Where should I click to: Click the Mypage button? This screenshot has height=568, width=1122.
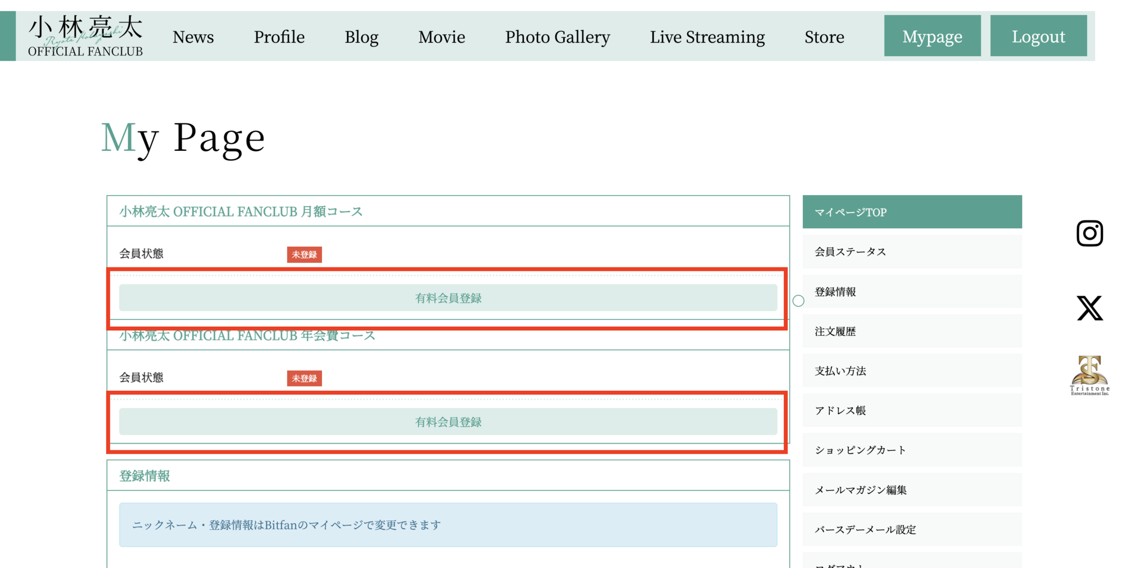[932, 36]
